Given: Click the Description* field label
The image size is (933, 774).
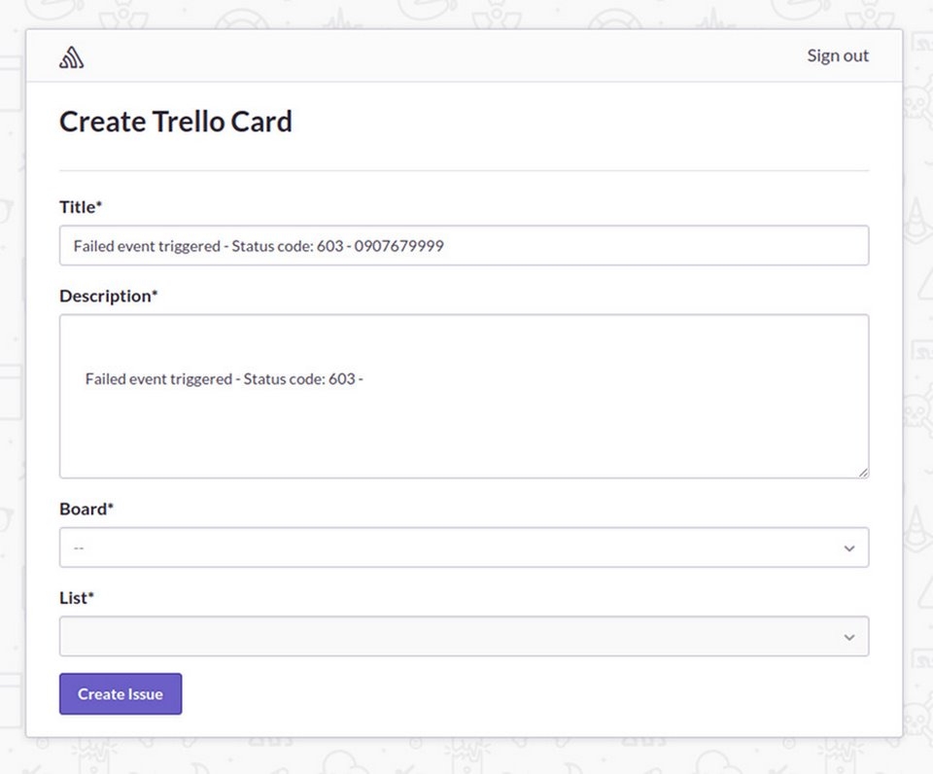Looking at the screenshot, I should [x=108, y=296].
